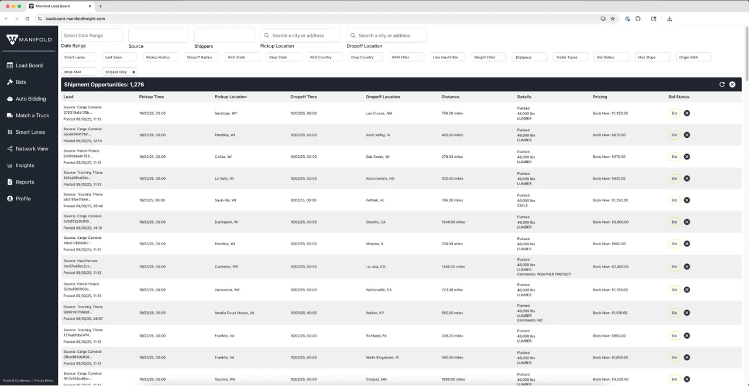Viewport: 749px width, 386px height.
Task: Refresh the Shipment Opportunities list
Action: pyautogui.click(x=722, y=85)
